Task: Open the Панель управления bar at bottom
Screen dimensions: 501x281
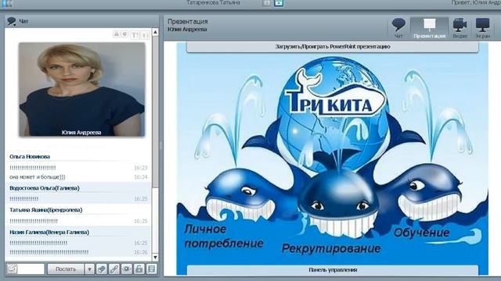Action: [x=333, y=270]
